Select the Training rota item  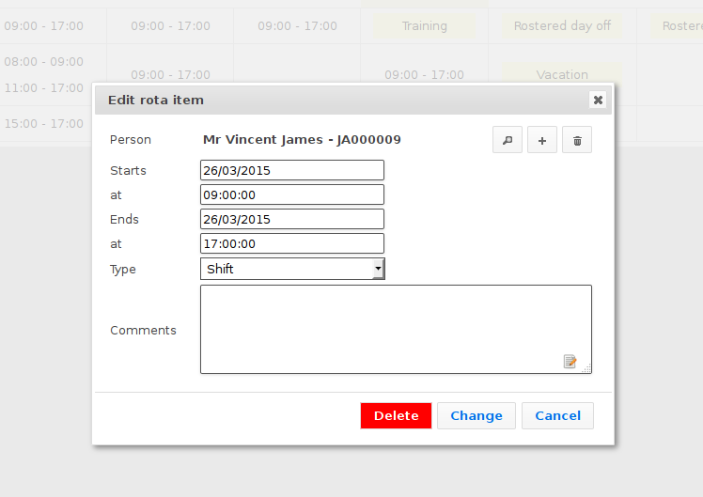(x=424, y=26)
